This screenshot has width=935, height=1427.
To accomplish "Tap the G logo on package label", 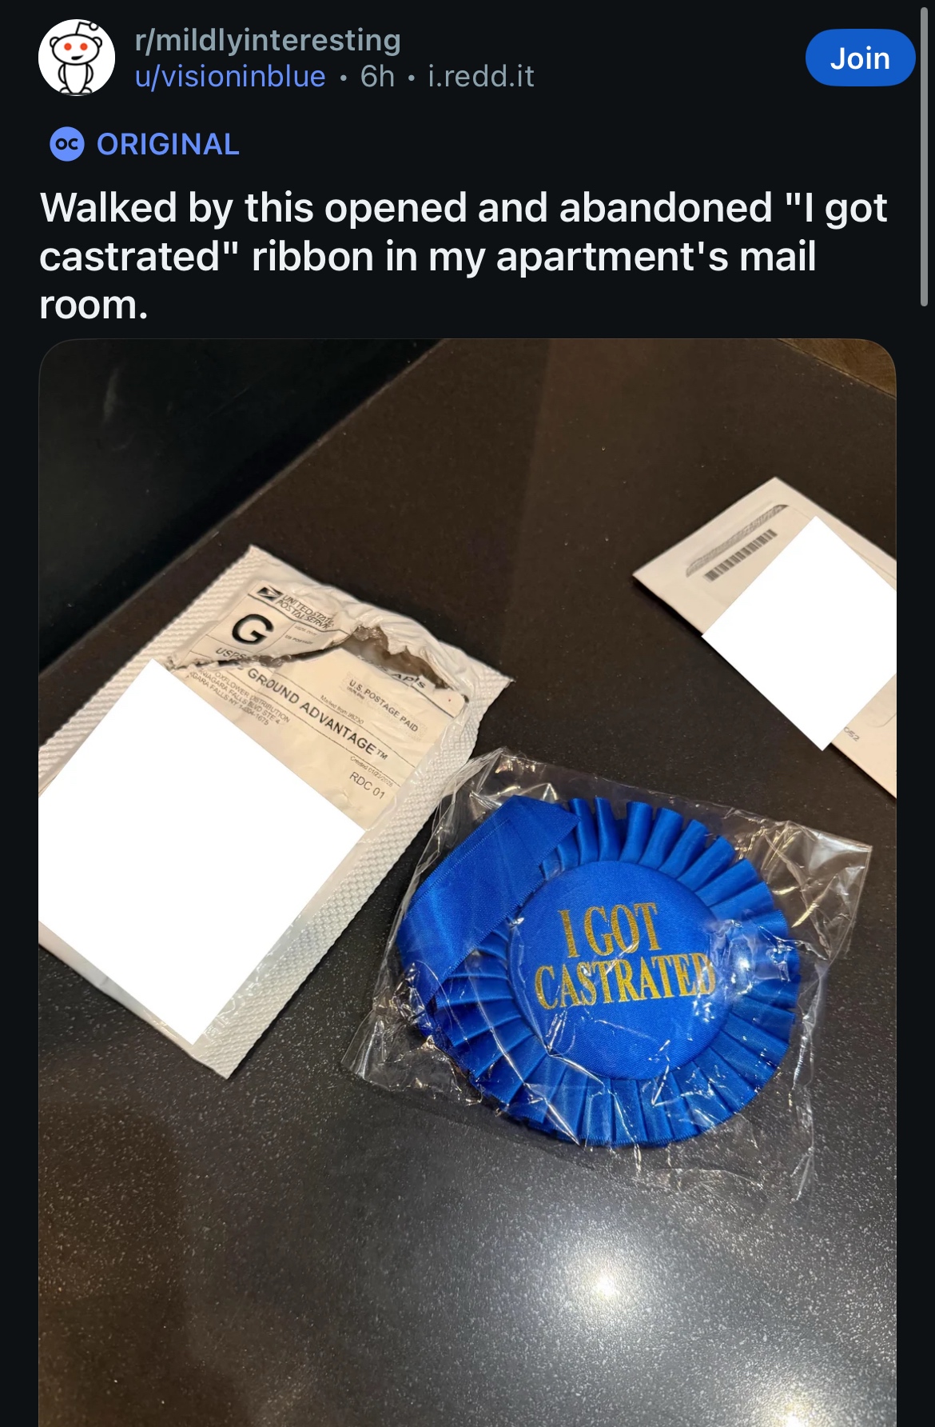I will coord(250,630).
